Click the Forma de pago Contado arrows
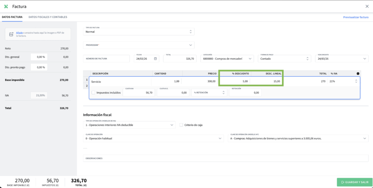 point(308,59)
